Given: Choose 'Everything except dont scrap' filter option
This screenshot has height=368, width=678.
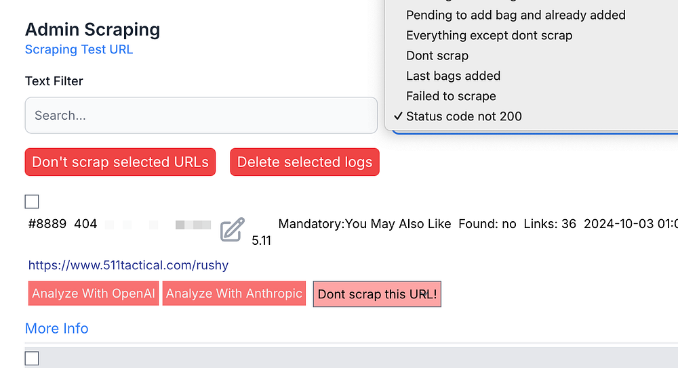Looking at the screenshot, I should point(489,35).
